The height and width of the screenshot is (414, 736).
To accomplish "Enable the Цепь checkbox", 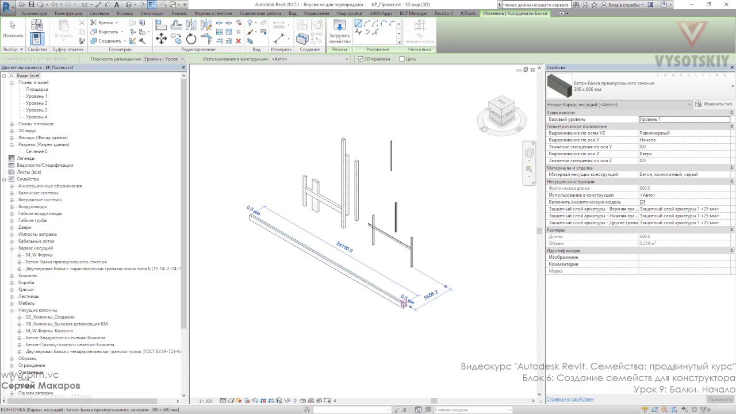I will coord(402,59).
